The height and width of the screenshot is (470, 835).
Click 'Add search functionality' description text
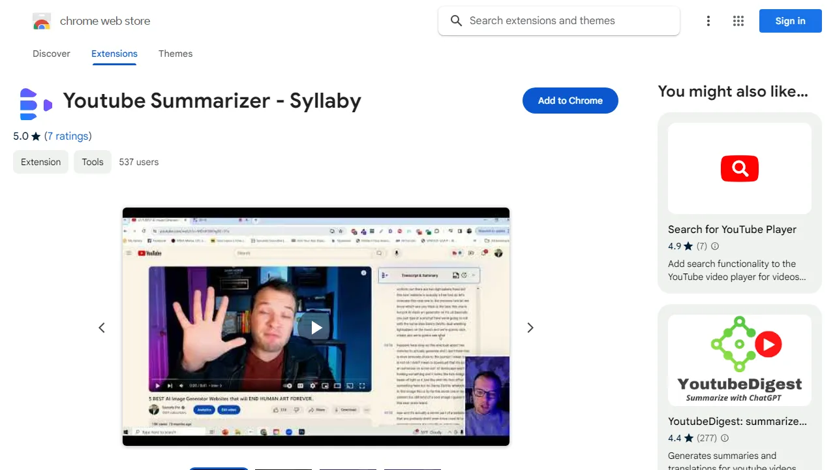[x=736, y=270]
